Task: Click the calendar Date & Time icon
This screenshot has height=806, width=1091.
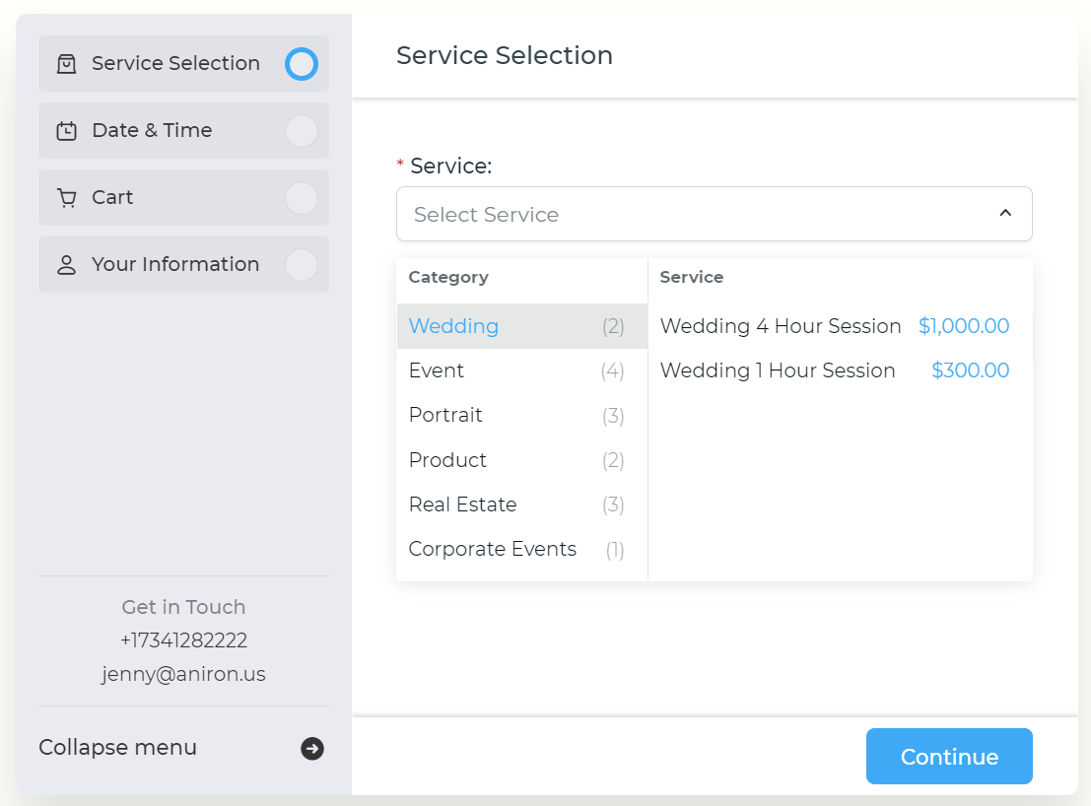Action: click(67, 131)
